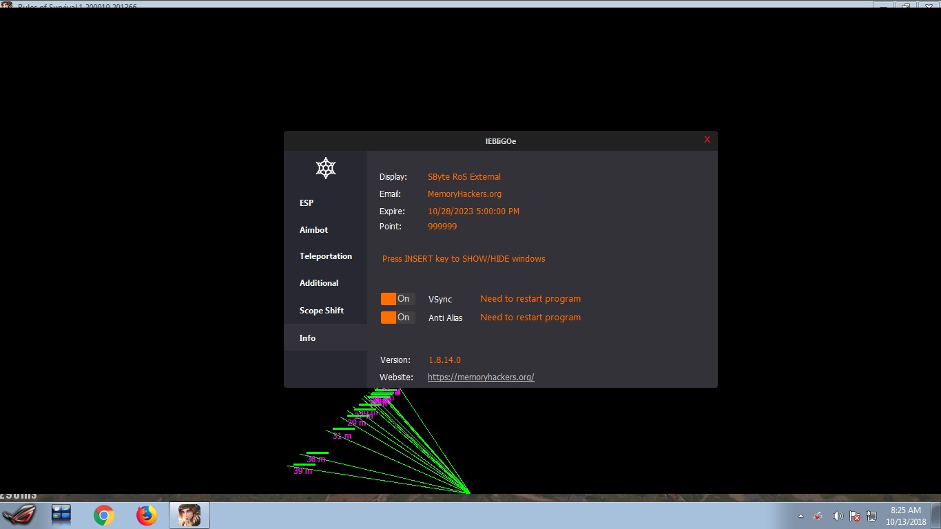Image resolution: width=941 pixels, height=529 pixels.
Task: Open the Teleportation tab
Action: point(325,256)
